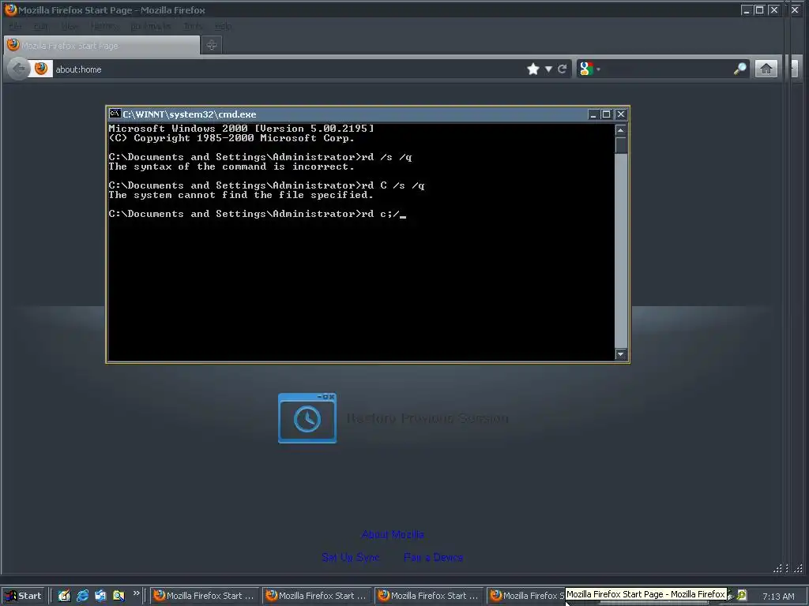This screenshot has height=606, width=809.
Task: Click the system tray clock showing 7:13 AM
Action: click(778, 597)
